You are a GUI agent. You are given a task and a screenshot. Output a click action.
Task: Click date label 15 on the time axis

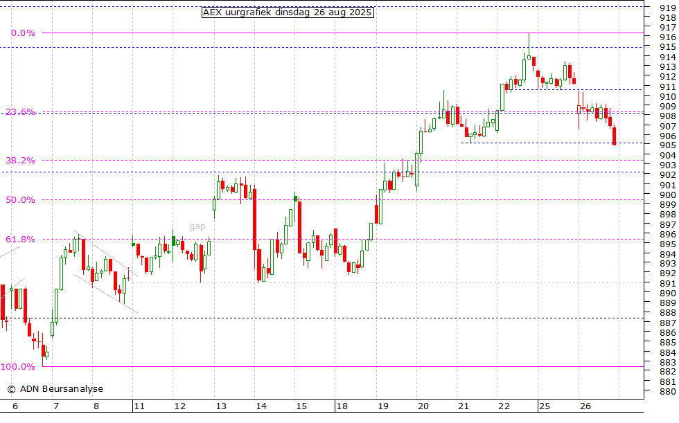[x=301, y=406]
